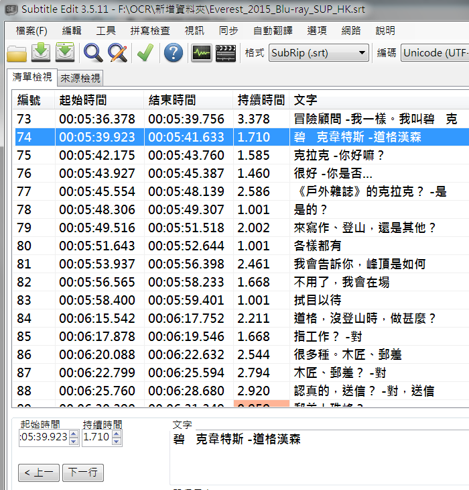Viewport: 469px width, 490px height.
Task: Run check with green checkmark icon
Action: (145, 52)
